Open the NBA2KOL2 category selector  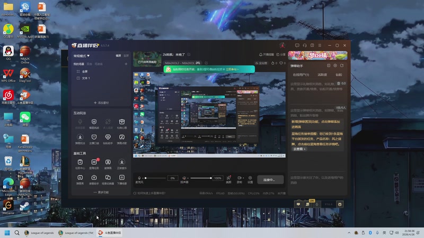coord(182,63)
